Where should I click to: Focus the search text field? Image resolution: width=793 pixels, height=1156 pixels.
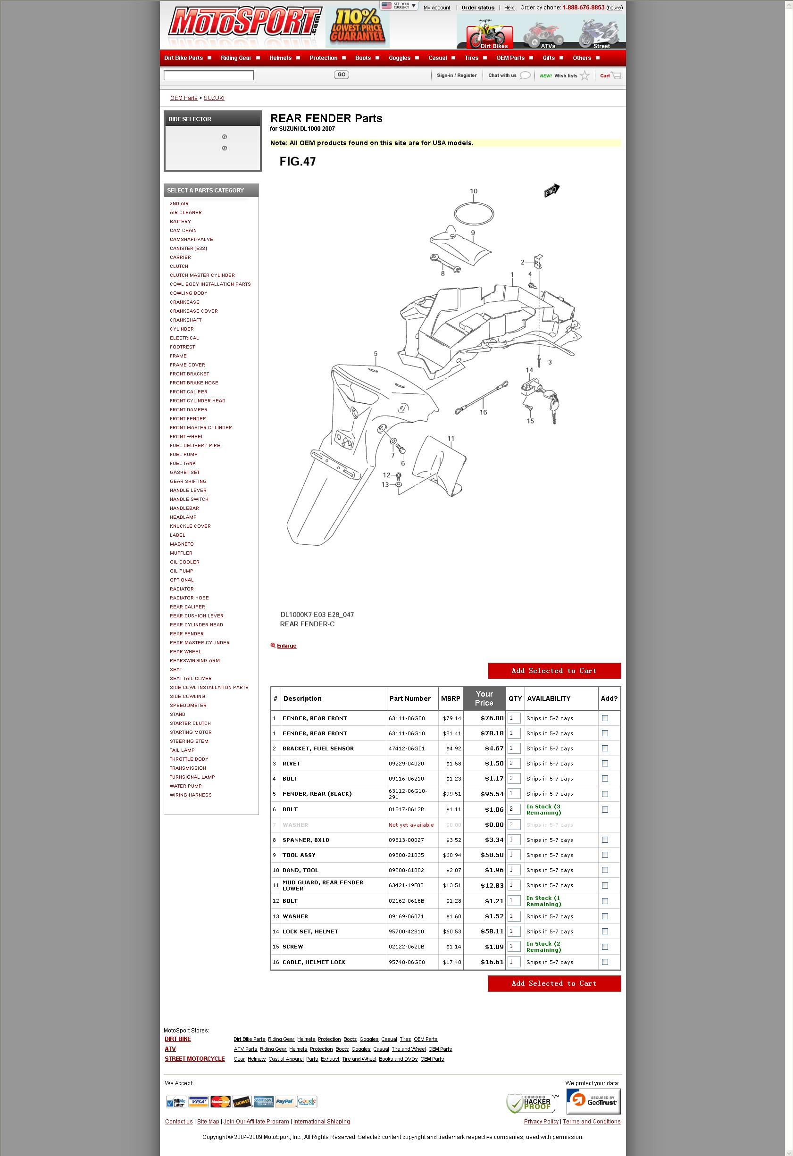click(209, 75)
